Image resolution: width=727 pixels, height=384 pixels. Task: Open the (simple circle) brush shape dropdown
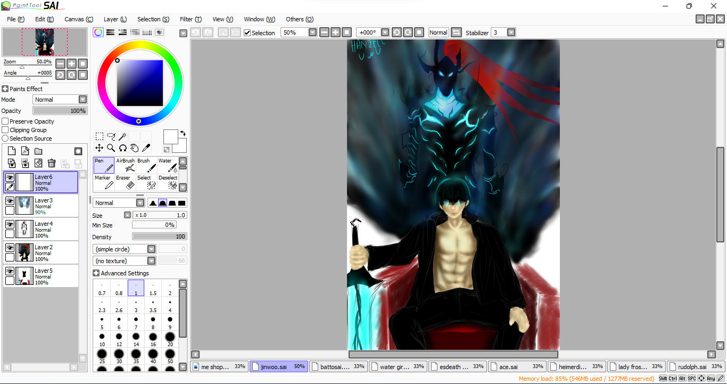point(152,249)
